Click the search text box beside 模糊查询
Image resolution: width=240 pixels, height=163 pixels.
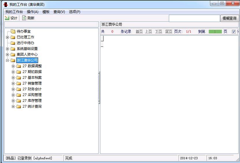[x=194, y=18]
